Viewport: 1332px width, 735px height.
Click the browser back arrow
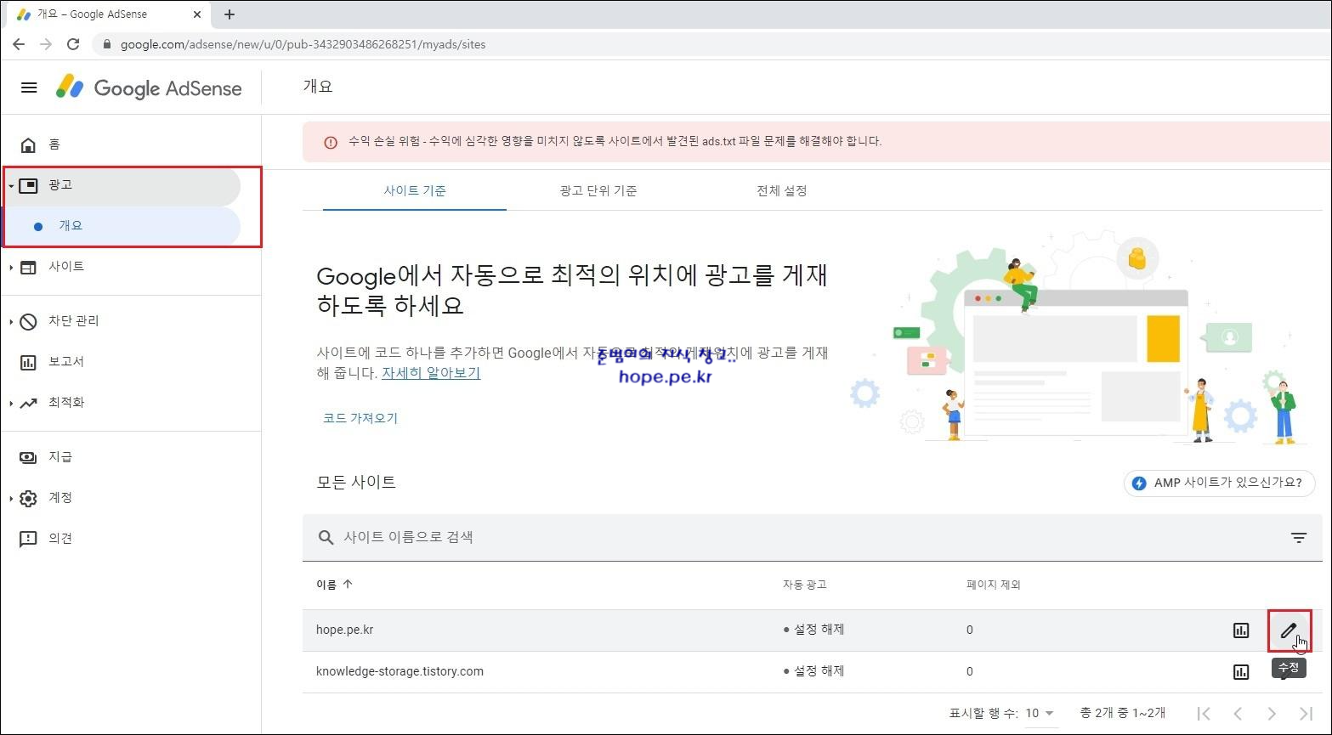(19, 44)
